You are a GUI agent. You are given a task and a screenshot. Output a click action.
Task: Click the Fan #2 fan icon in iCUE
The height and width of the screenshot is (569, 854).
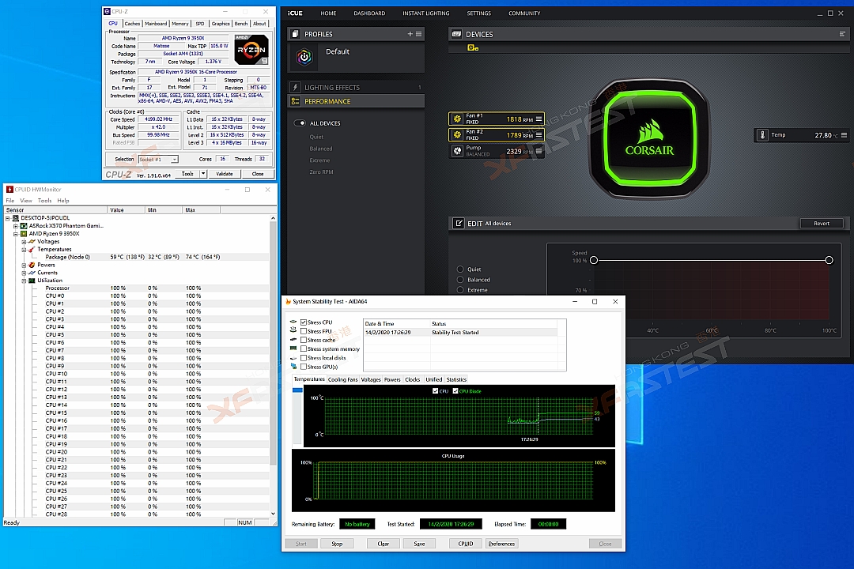tap(458, 134)
